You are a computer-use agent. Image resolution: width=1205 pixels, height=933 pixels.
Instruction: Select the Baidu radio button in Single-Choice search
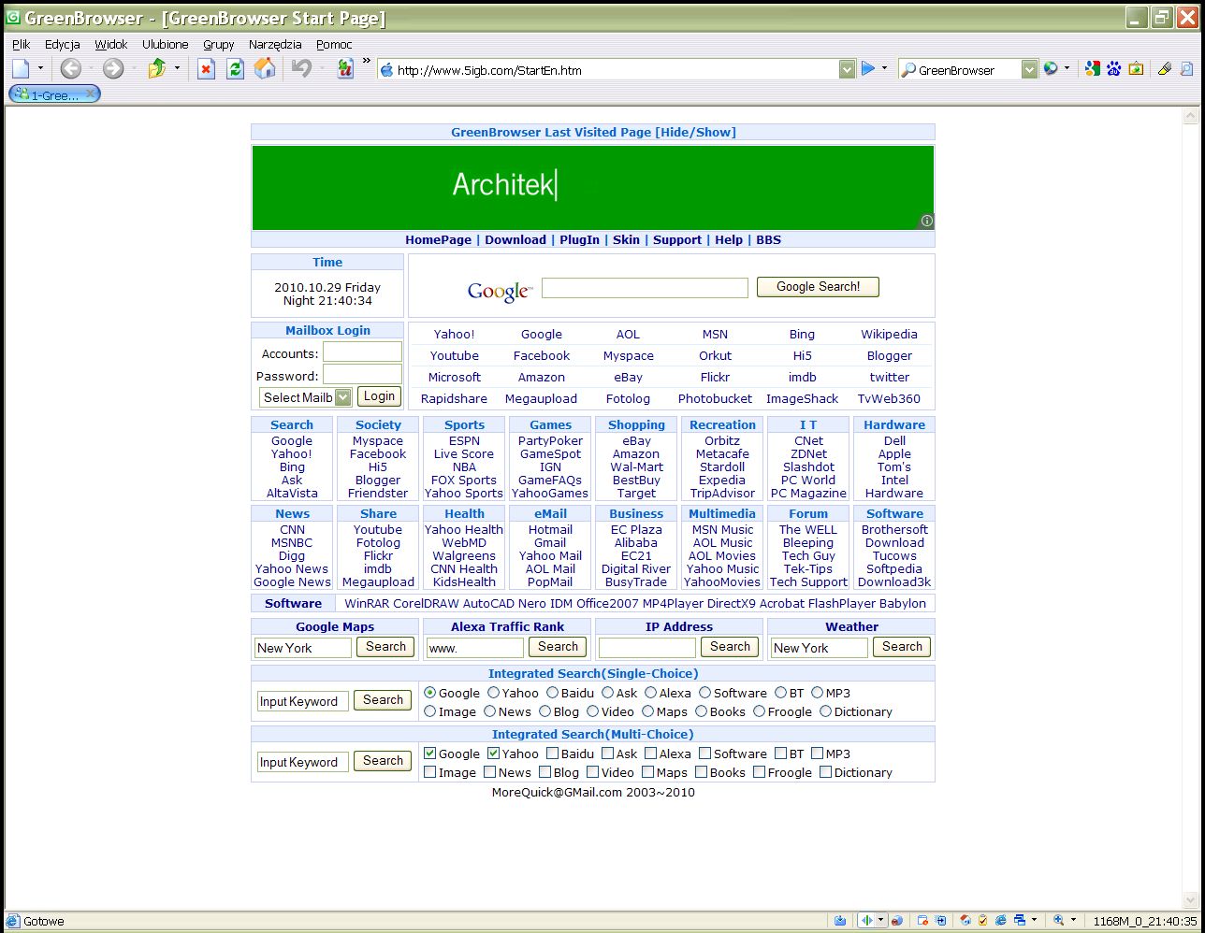point(552,693)
